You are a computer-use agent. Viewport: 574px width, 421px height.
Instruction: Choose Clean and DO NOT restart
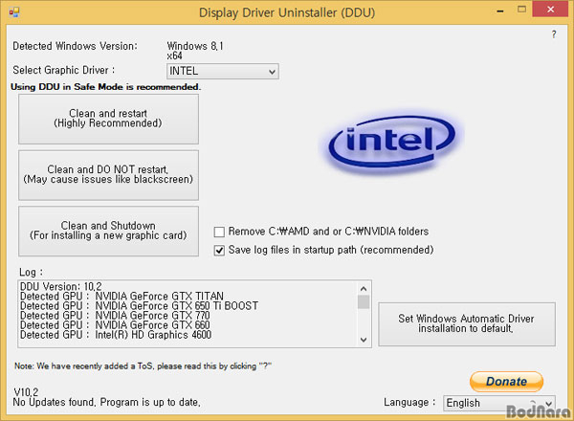[x=108, y=174]
